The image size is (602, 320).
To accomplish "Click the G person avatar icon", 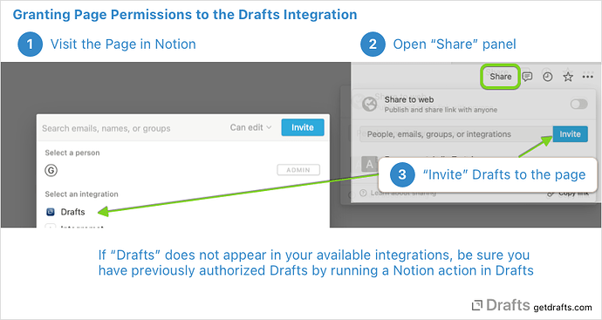I will pos(51,170).
